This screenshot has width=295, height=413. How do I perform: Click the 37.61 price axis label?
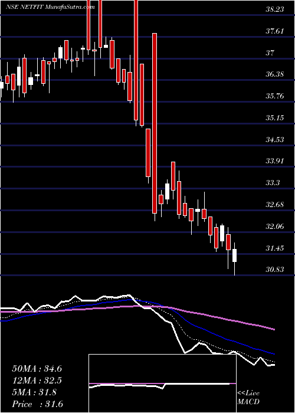click(275, 31)
